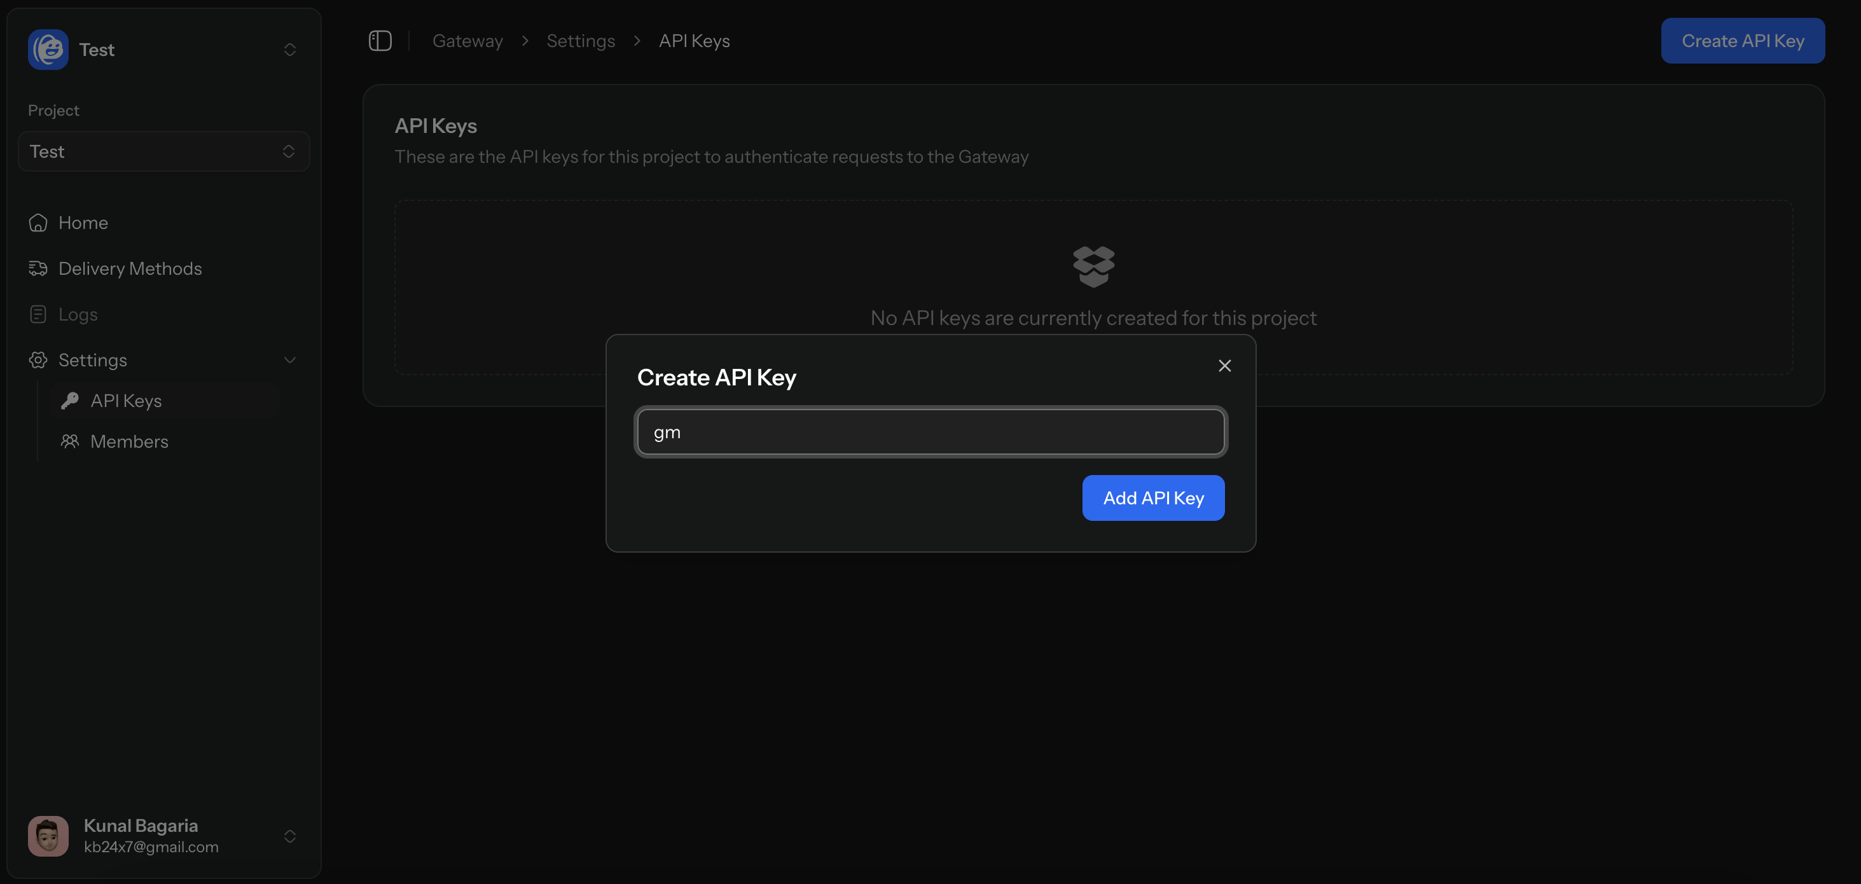Click the API Keys key icon
1861x884 pixels.
pos(70,401)
